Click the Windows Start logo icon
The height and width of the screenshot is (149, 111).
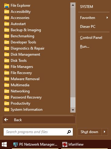tap(4, 144)
